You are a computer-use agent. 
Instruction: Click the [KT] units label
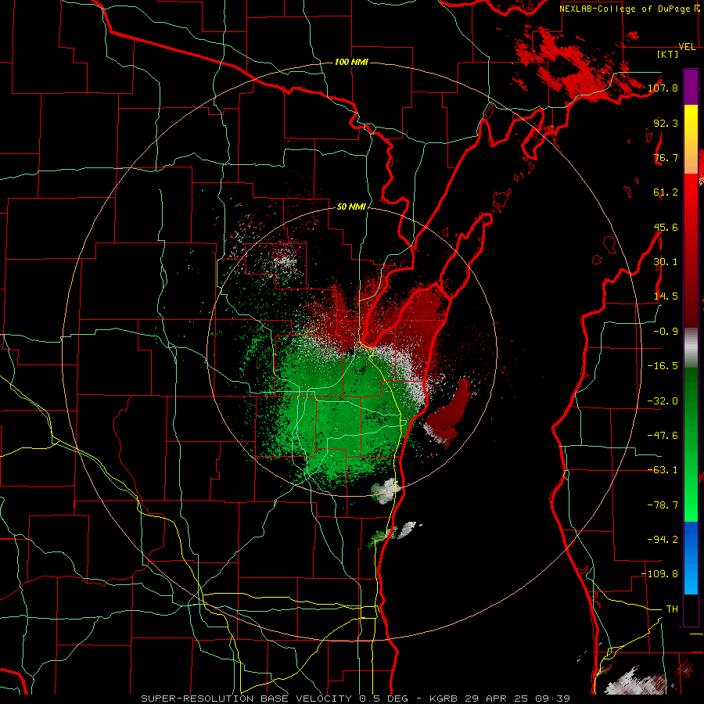pos(667,54)
